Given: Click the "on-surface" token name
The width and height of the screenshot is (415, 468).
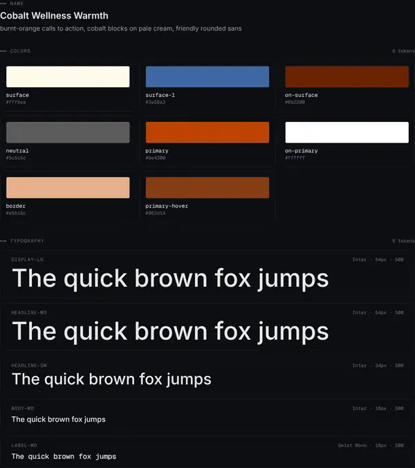Looking at the screenshot, I should click(x=301, y=95).
